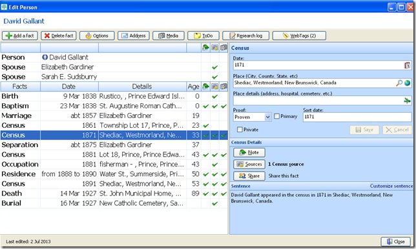Click the globe icon beside the Place field
Viewport: 416px width, 249px height.
(x=407, y=83)
